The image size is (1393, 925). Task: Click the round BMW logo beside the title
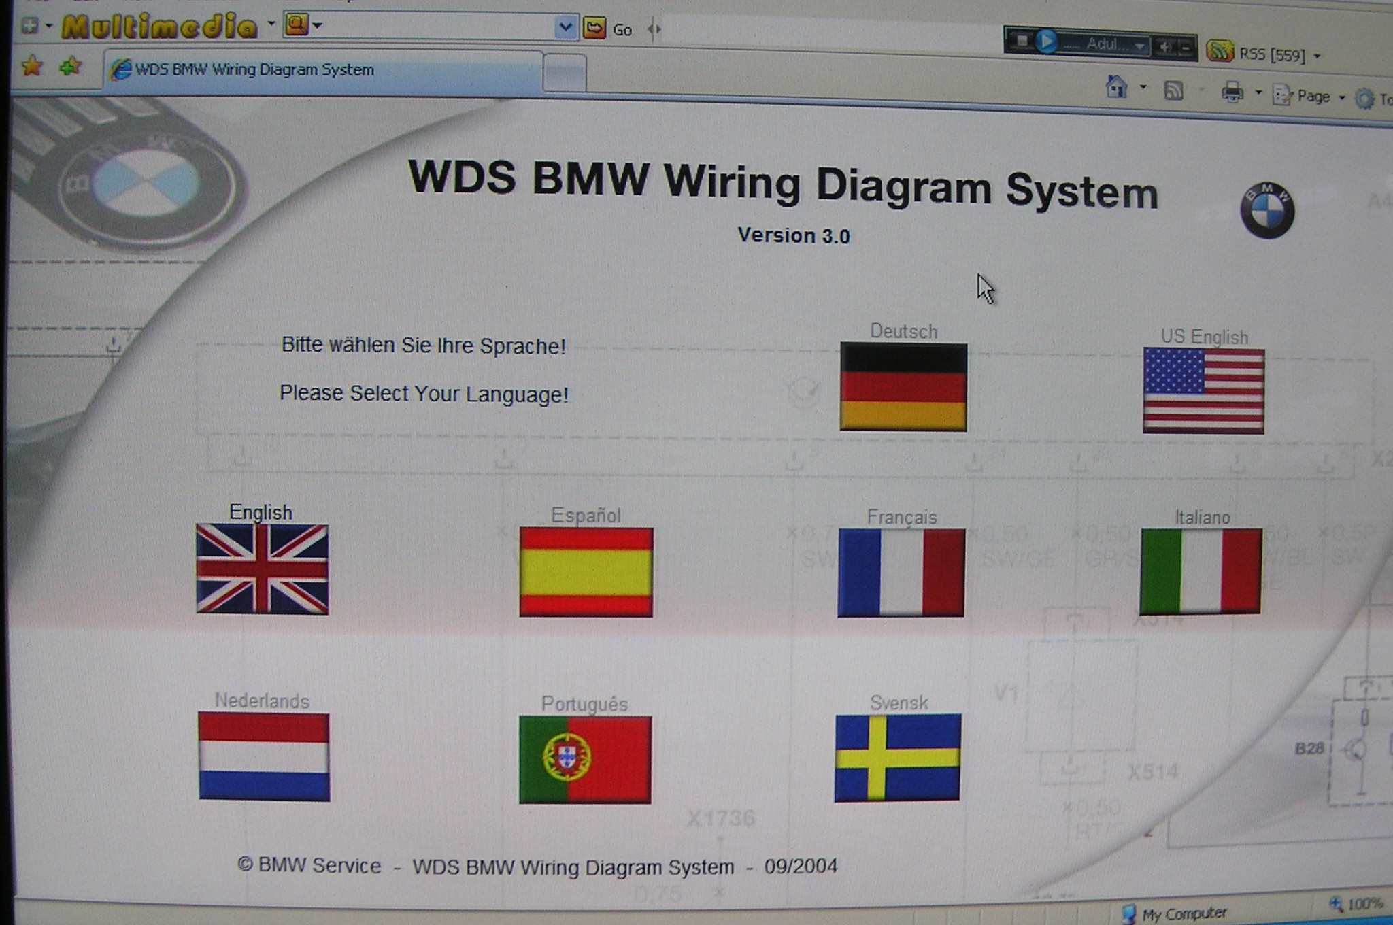tap(1266, 210)
